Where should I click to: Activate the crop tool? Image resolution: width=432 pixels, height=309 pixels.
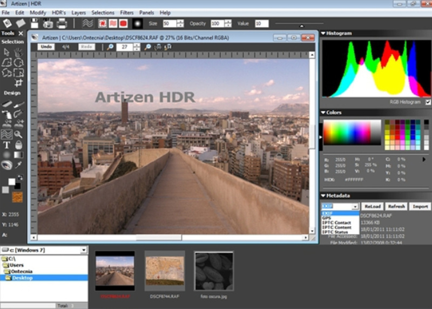(x=18, y=83)
